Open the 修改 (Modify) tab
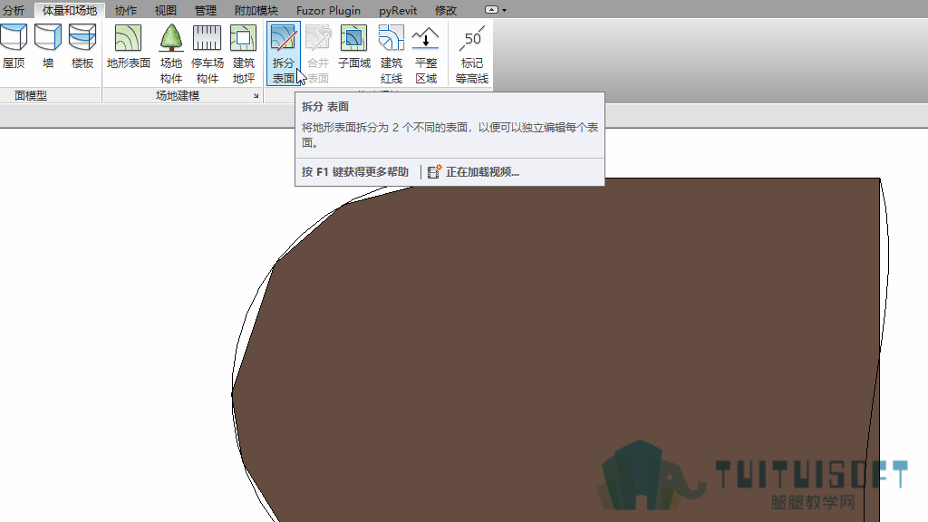This screenshot has width=928, height=522. pyautogui.click(x=446, y=10)
